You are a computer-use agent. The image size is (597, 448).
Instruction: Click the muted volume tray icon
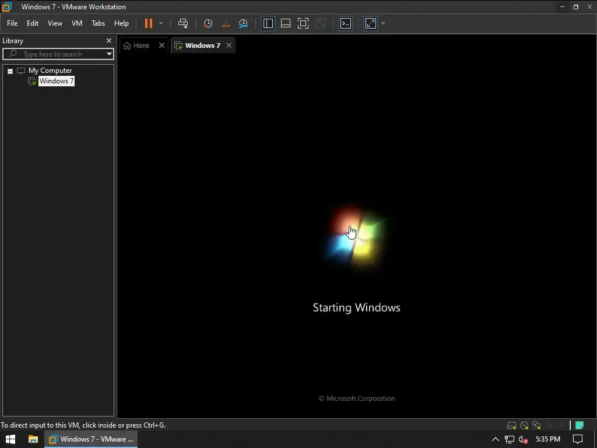pyautogui.click(x=523, y=440)
